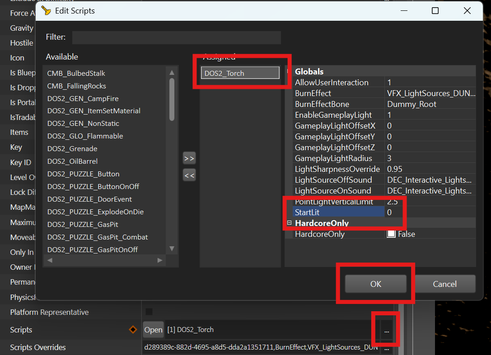Open the Scripts ellipsis browse button
Screen dimensions: 491x355
[x=386, y=331]
